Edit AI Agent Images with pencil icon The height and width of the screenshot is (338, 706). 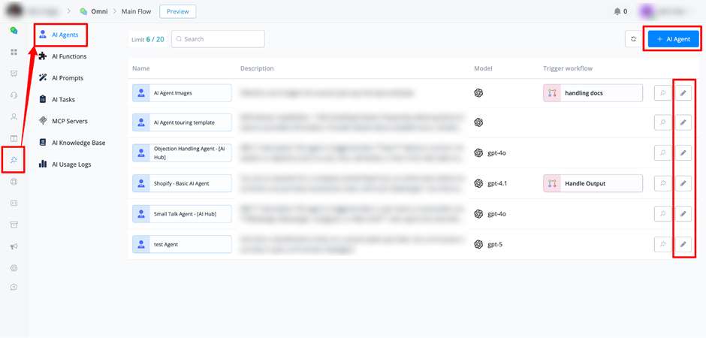(683, 93)
